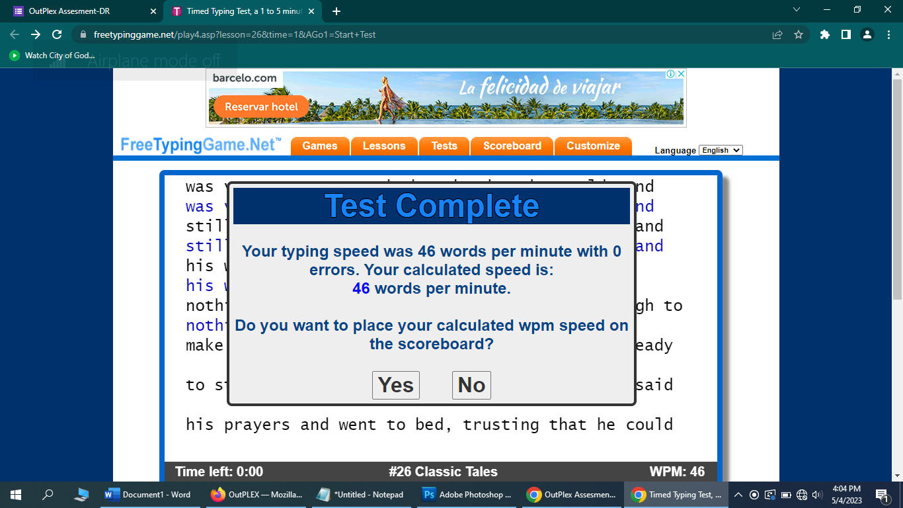Click the 'Time left: 0:00' text
The width and height of the screenshot is (903, 508).
(219, 472)
